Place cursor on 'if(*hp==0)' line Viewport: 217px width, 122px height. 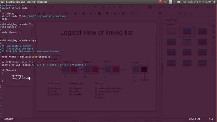point(8,70)
